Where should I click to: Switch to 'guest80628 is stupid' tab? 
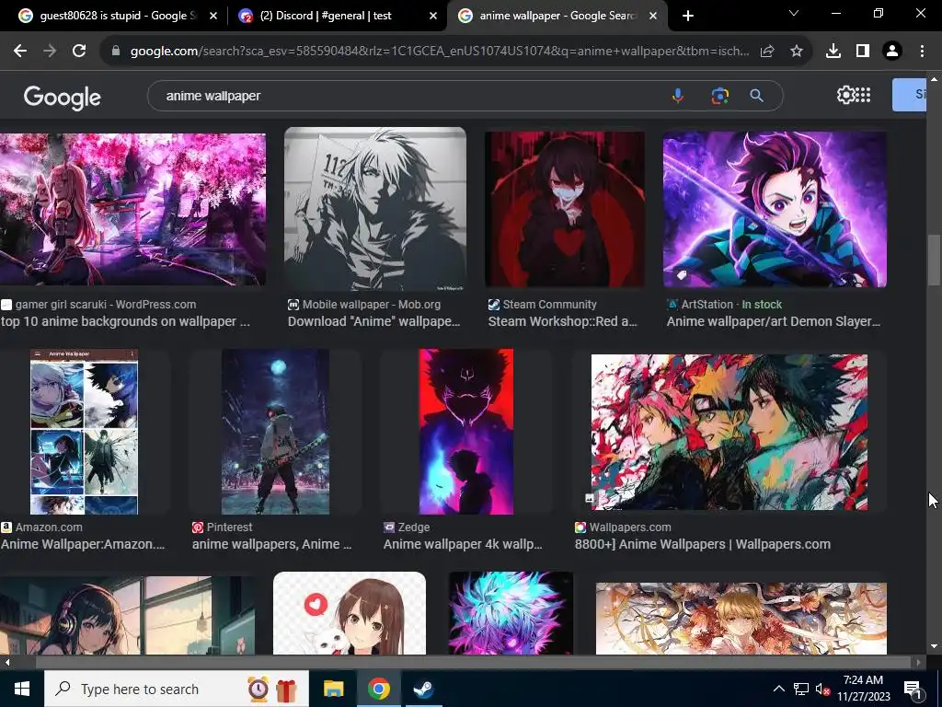click(x=118, y=16)
